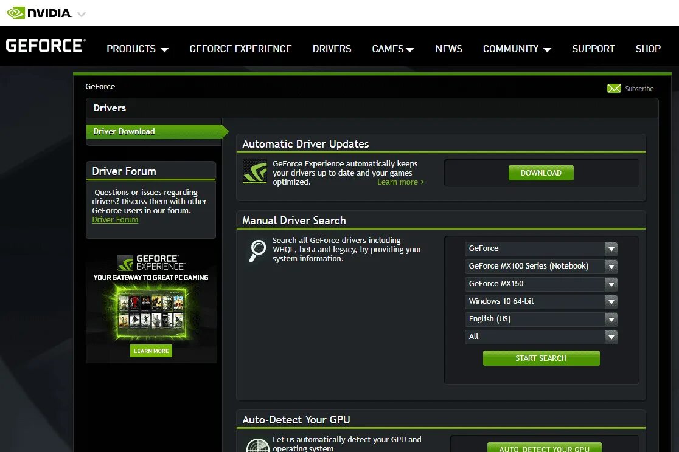679x452 pixels.
Task: Click the Driver Forum panel heading
Action: [x=124, y=171]
